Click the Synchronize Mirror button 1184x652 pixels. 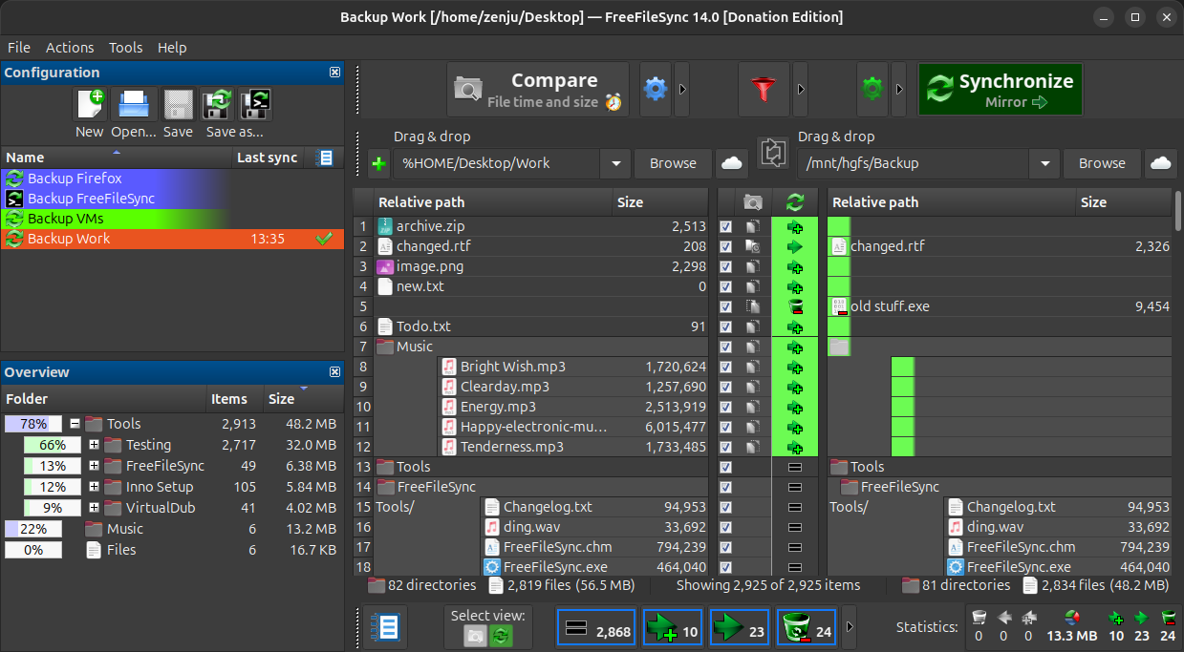click(1001, 90)
